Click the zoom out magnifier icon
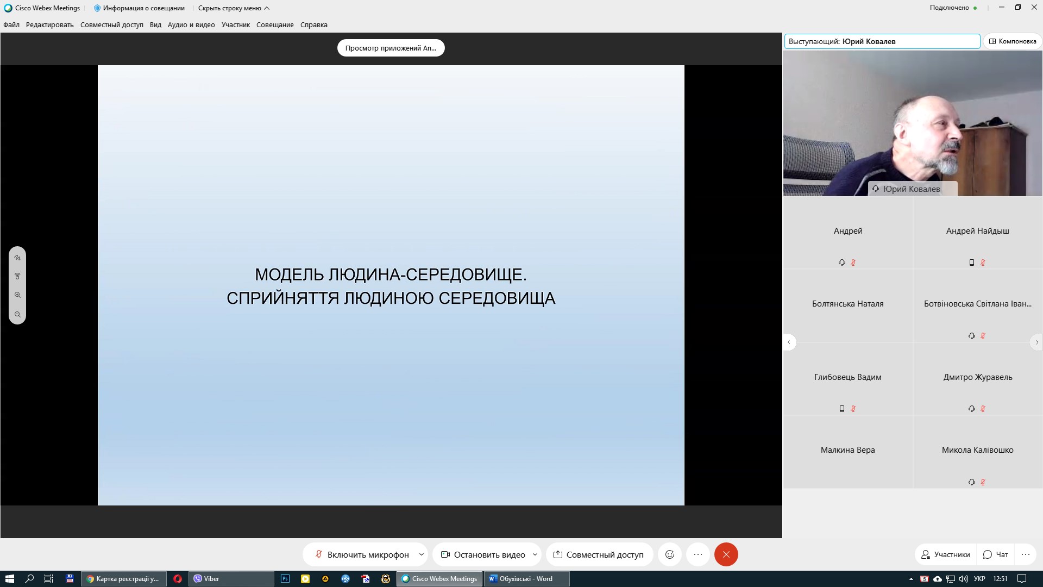Viewport: 1043px width, 587px height. 17,315
